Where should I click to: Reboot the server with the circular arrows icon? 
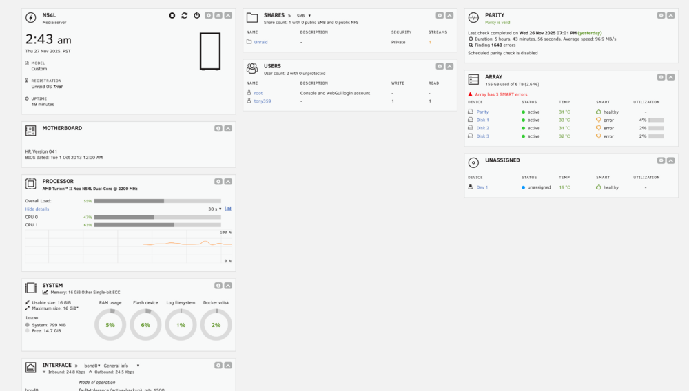click(x=185, y=15)
